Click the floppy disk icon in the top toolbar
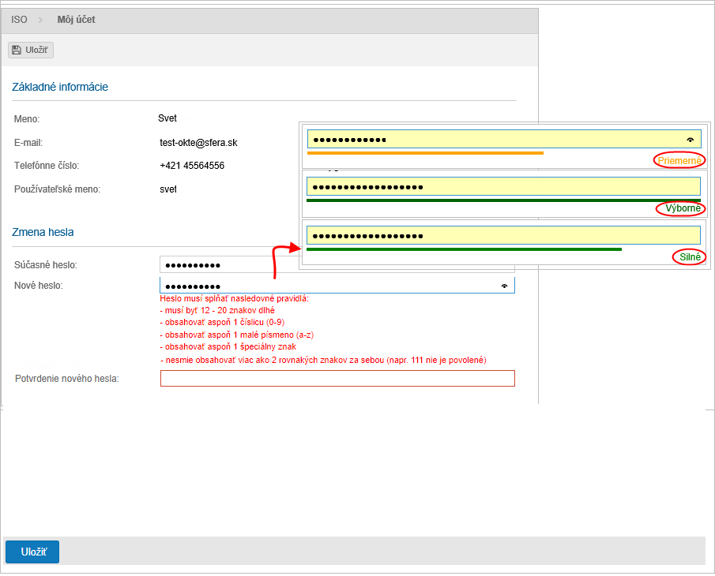Viewport: 715px width, 576px height. coord(17,50)
